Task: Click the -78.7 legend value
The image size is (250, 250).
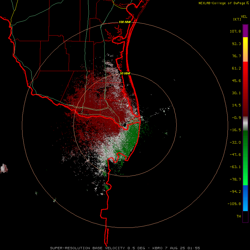Action: pyautogui.click(x=235, y=179)
